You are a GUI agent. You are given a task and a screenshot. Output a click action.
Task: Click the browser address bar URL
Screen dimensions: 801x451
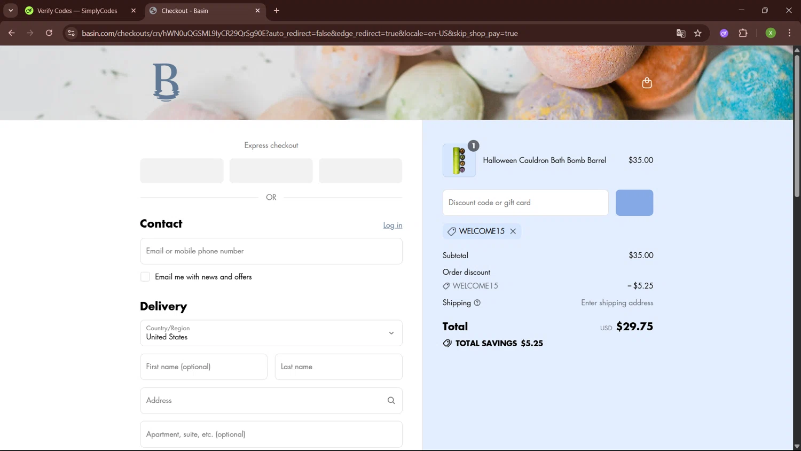click(x=300, y=33)
